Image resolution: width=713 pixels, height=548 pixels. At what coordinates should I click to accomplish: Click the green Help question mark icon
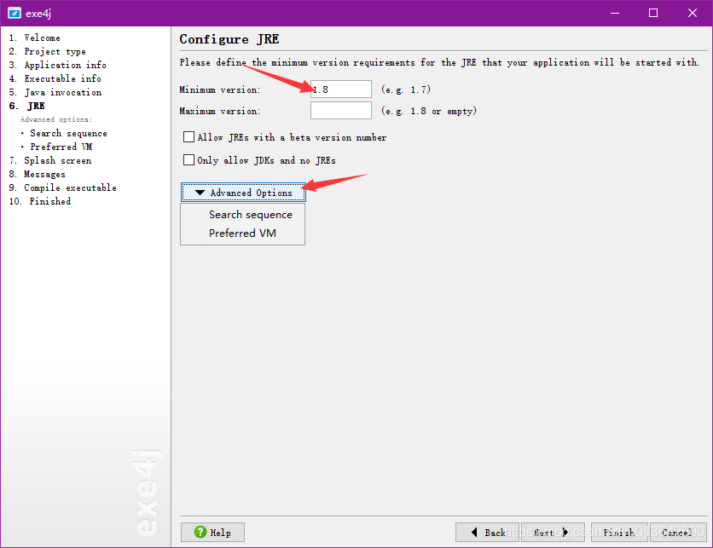[x=200, y=532]
